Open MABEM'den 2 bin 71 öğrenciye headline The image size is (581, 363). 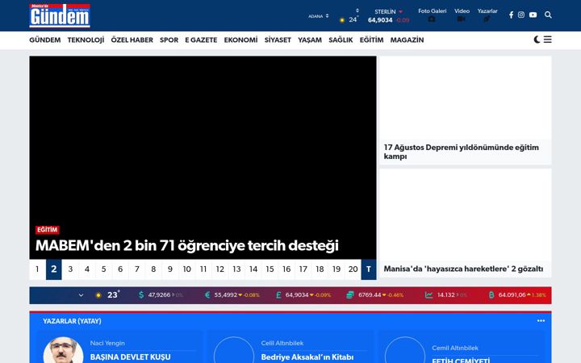click(x=186, y=245)
